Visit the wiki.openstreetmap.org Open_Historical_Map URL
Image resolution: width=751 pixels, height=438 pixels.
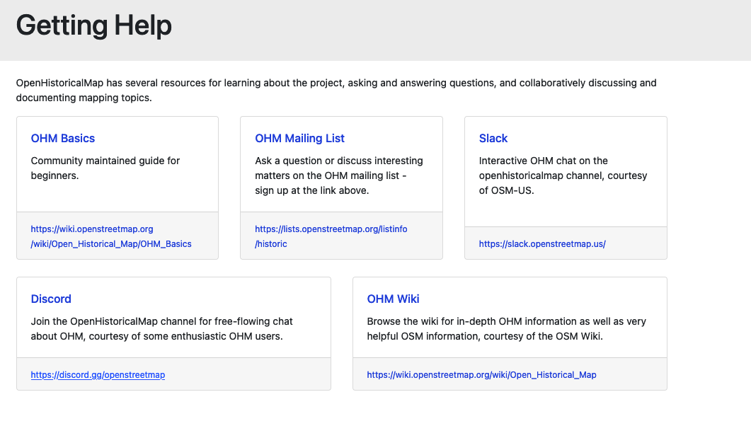pyautogui.click(x=481, y=374)
